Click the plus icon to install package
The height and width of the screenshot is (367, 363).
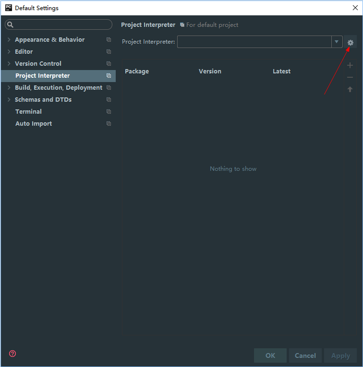click(x=350, y=65)
